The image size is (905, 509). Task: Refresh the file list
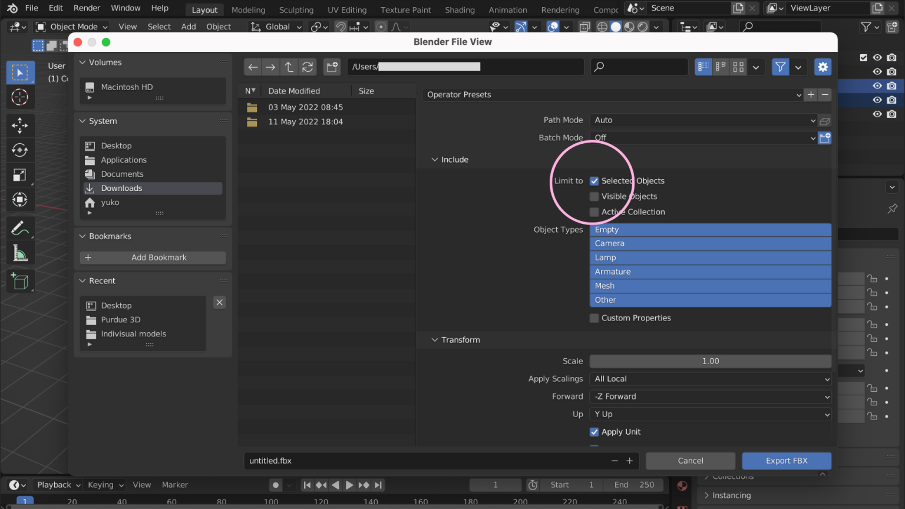click(308, 67)
